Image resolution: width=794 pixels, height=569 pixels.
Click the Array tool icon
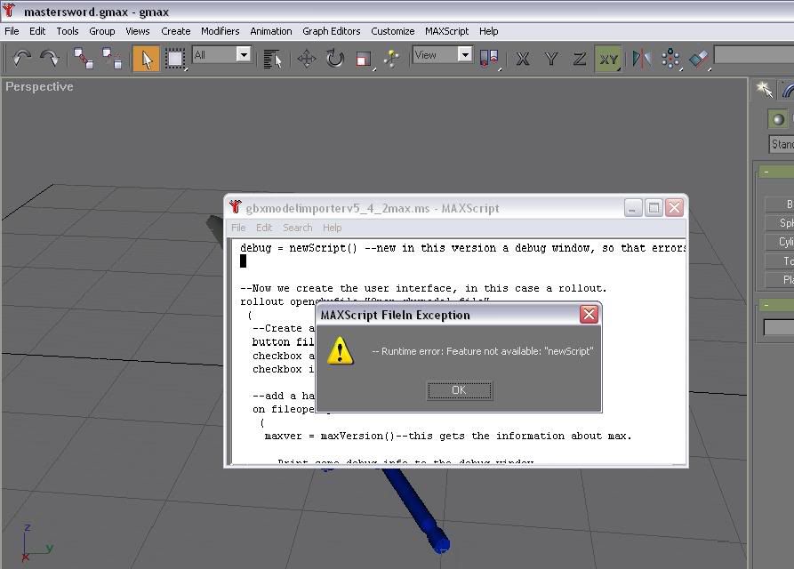[x=670, y=59]
